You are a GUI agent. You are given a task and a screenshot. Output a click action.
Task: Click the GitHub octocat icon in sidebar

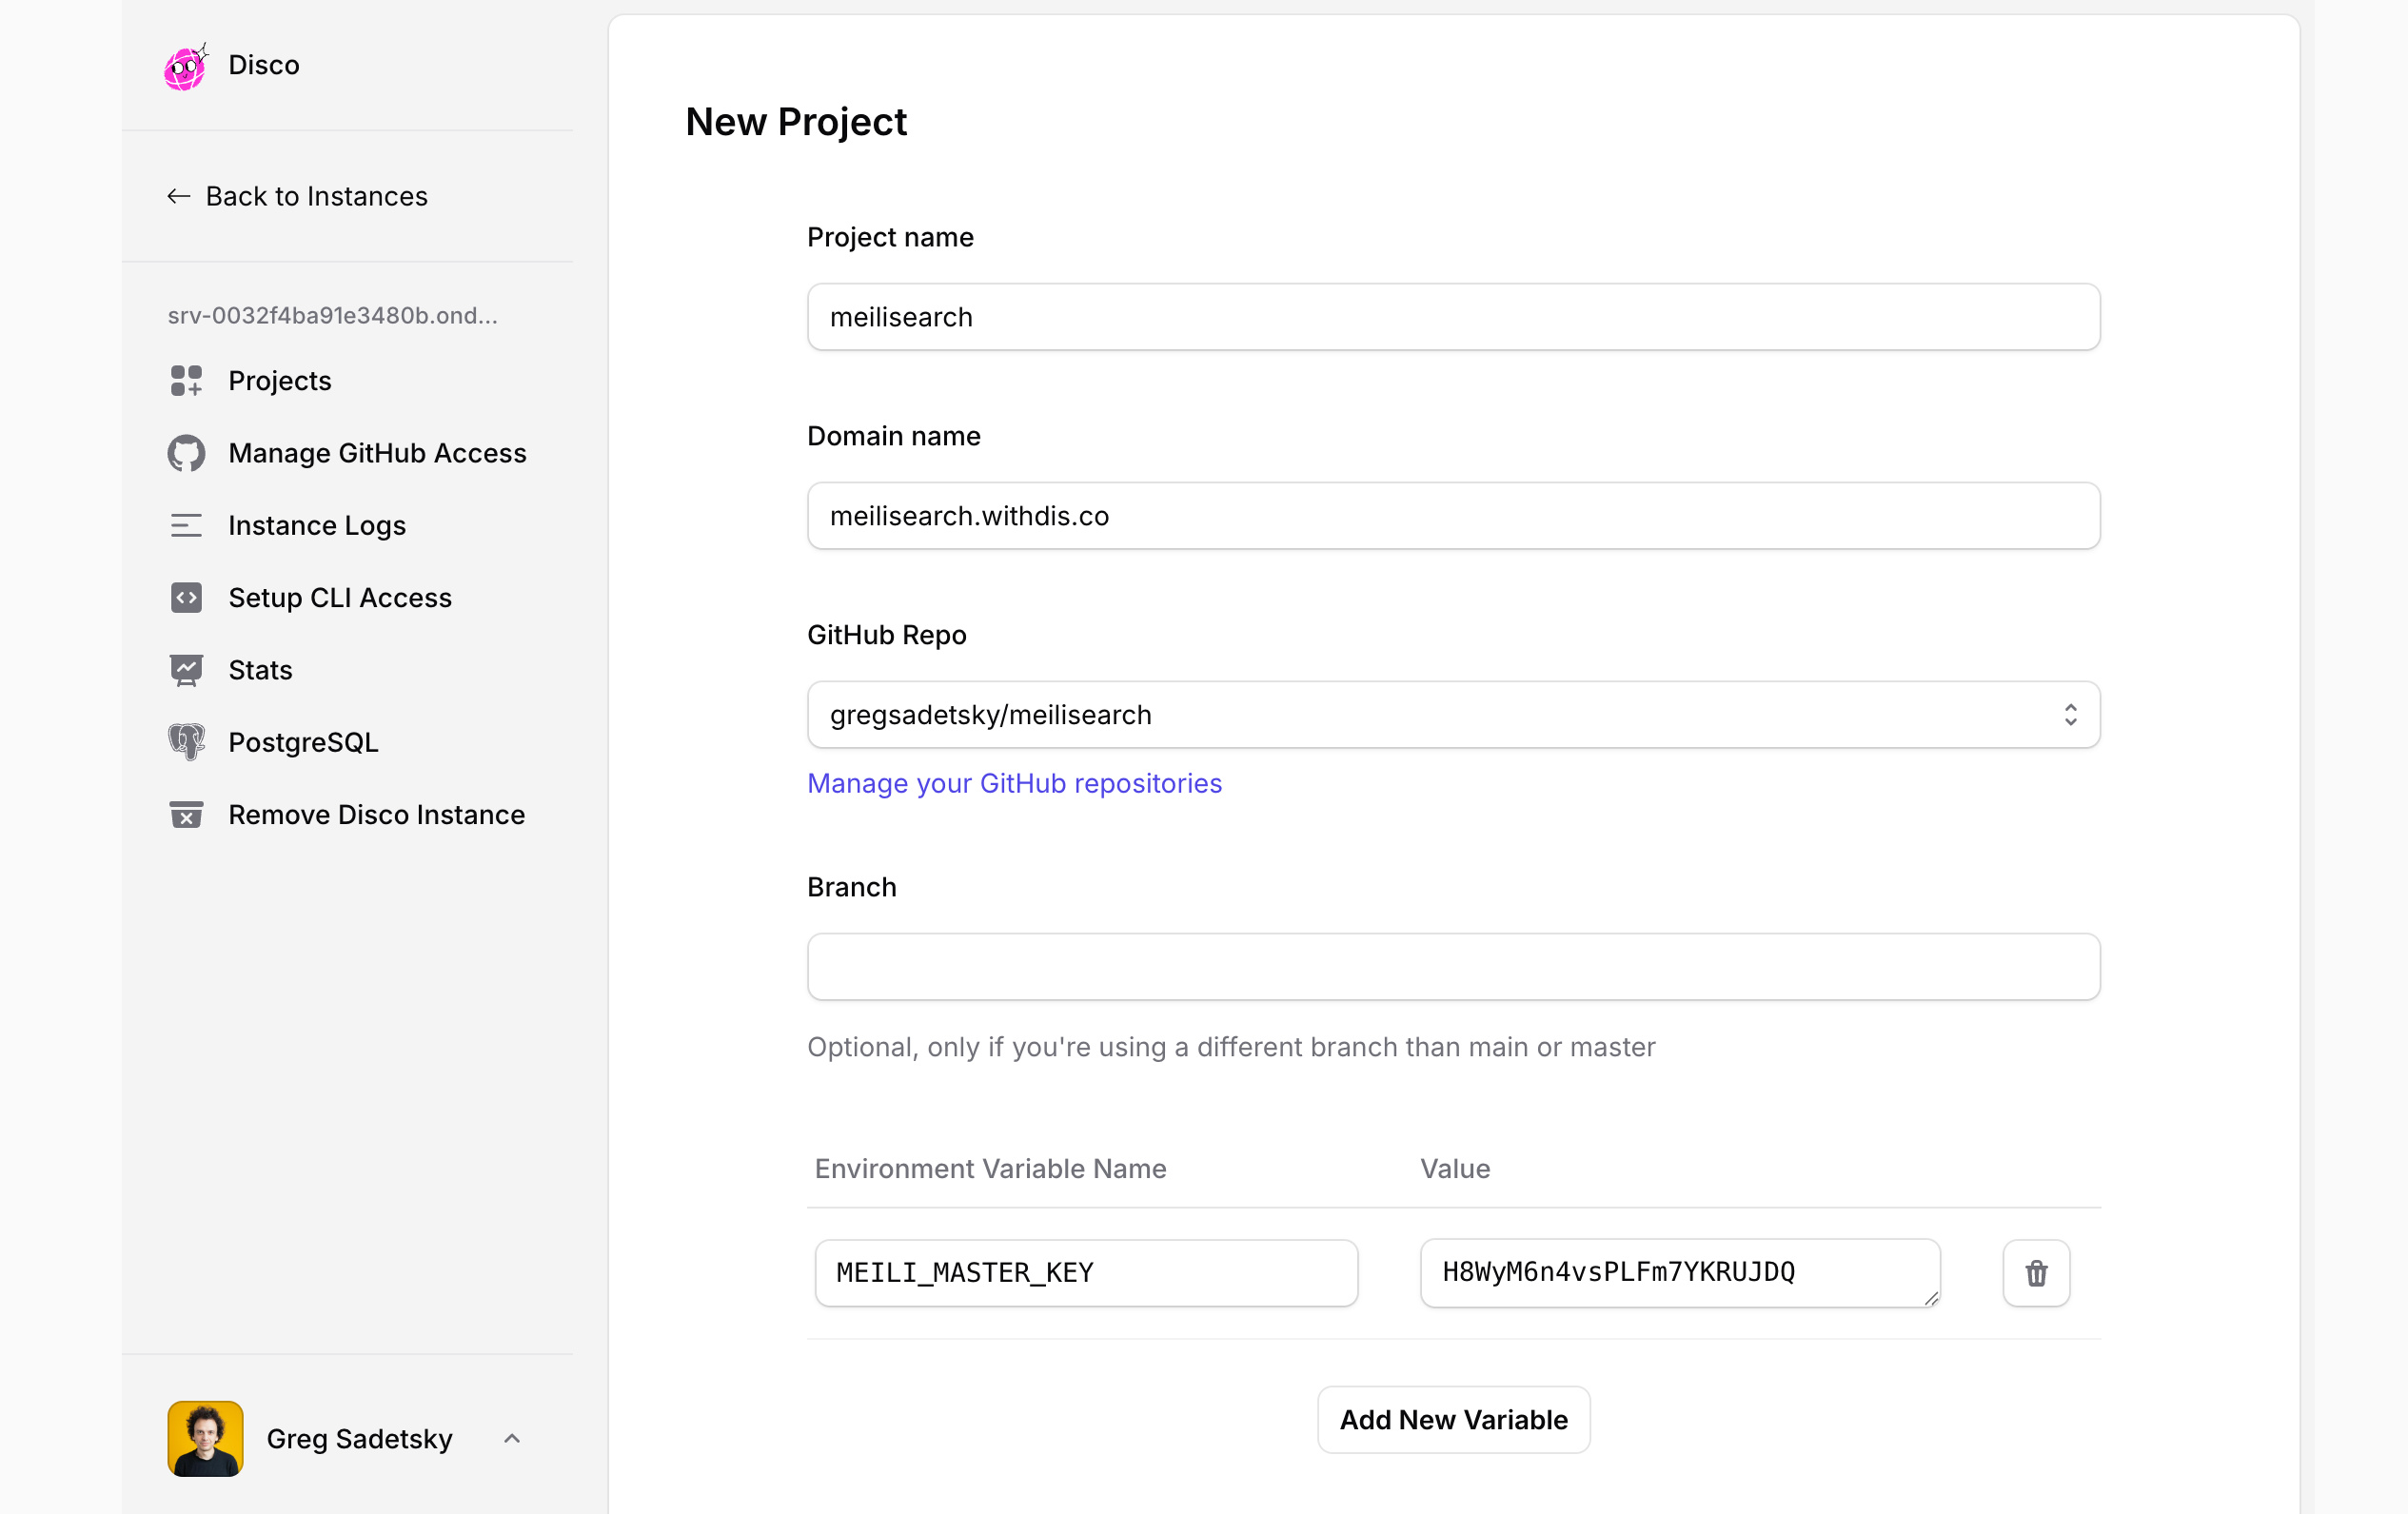point(186,453)
